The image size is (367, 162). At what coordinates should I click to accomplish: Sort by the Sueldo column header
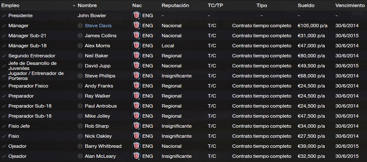click(x=306, y=5)
